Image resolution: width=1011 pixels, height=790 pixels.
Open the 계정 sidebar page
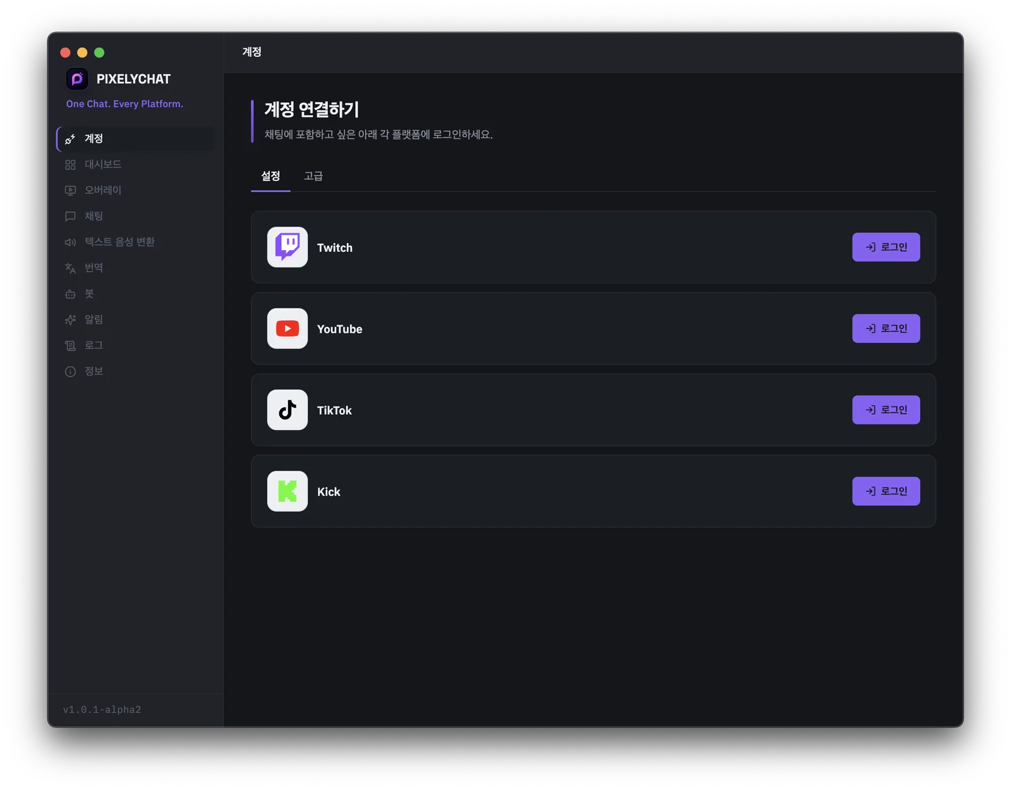coord(135,139)
